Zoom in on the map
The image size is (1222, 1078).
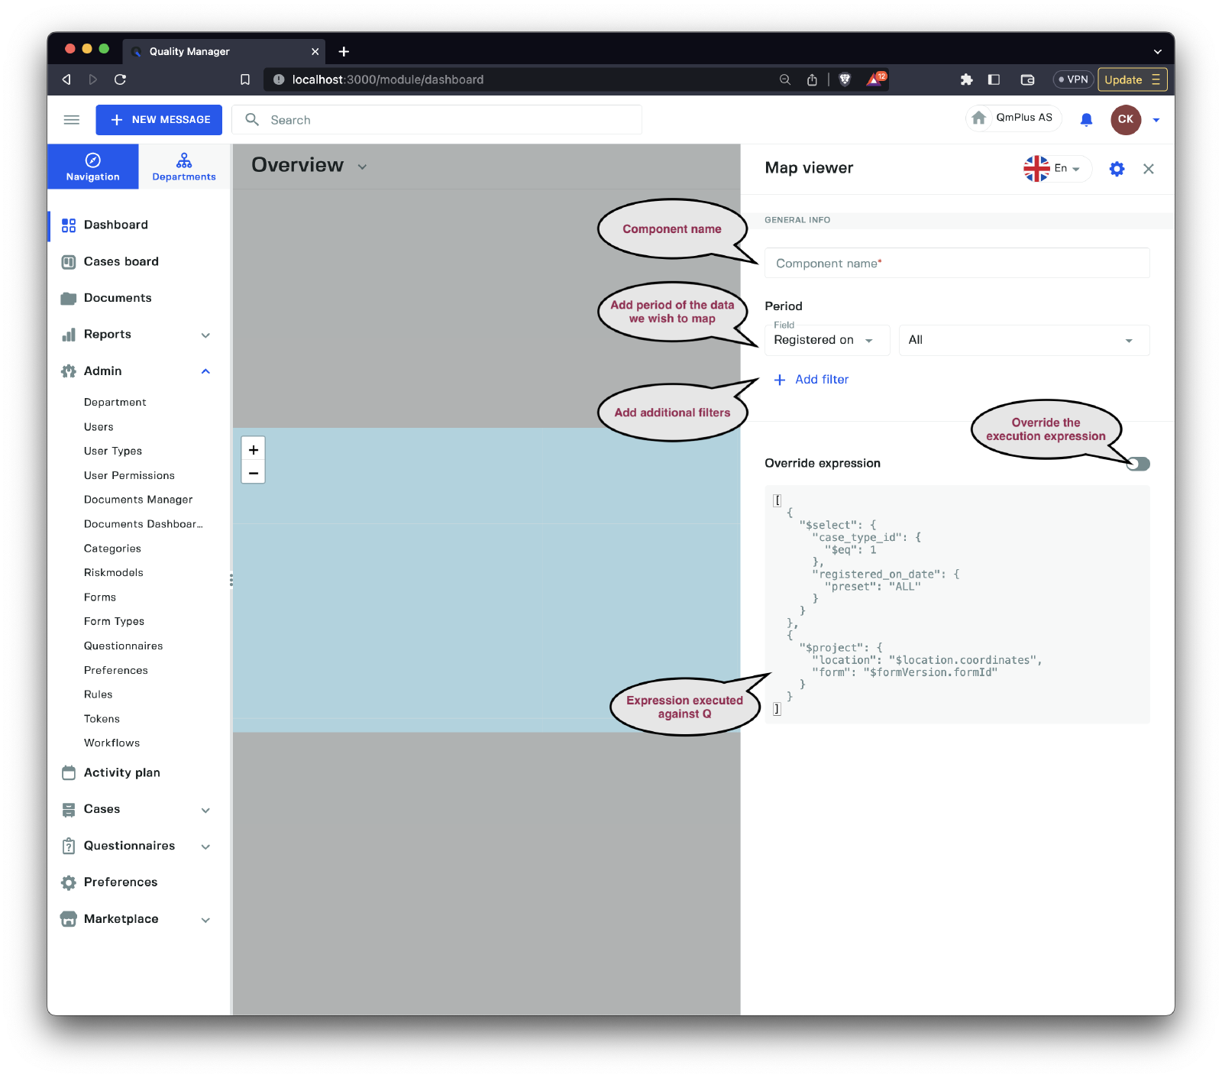[x=254, y=450]
